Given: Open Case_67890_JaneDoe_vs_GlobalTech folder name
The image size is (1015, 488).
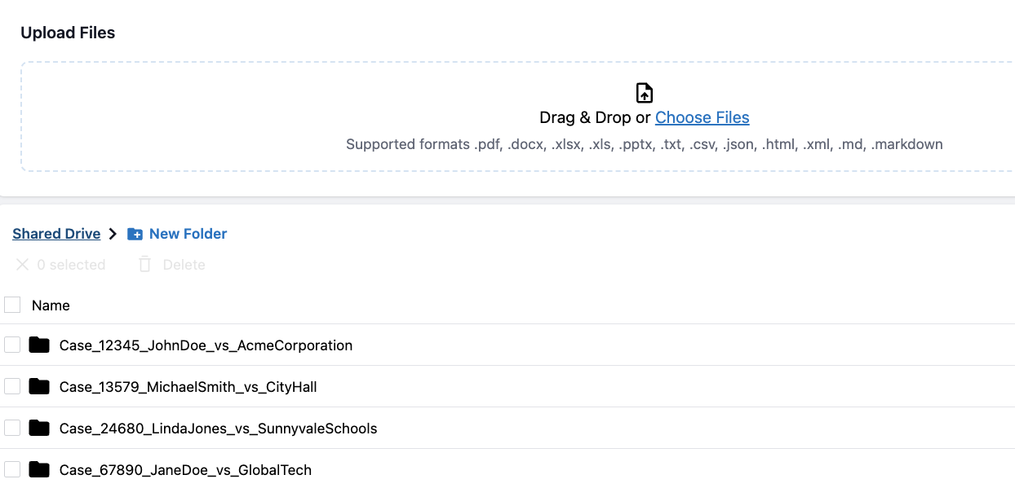Looking at the screenshot, I should click(x=185, y=470).
